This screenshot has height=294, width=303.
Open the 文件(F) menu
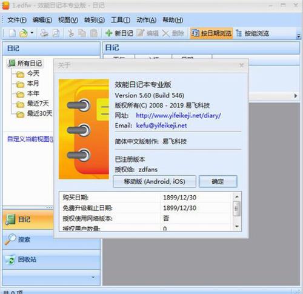pos(17,20)
